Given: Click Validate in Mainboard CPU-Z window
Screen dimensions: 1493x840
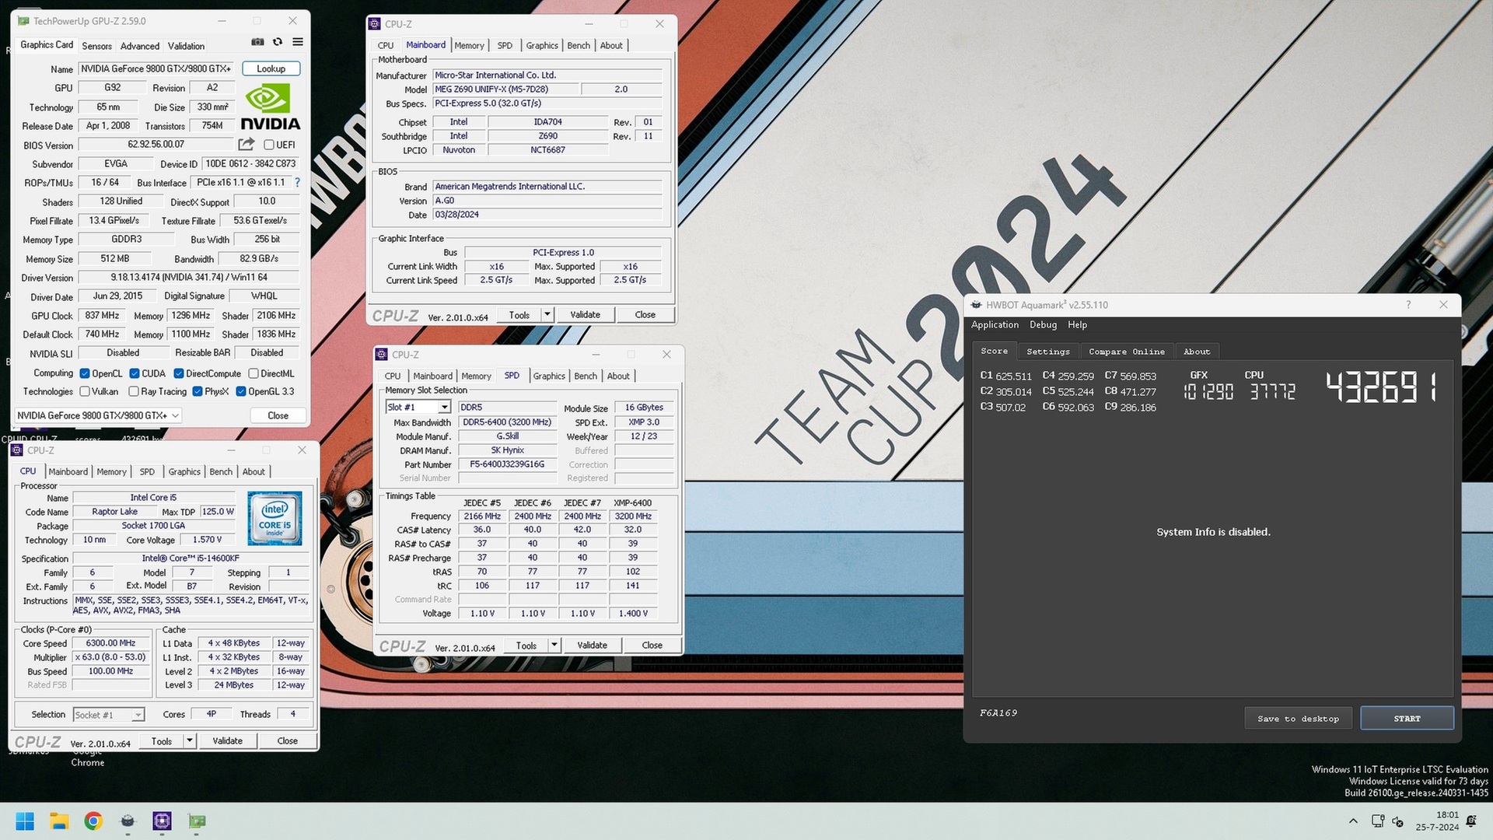Looking at the screenshot, I should pyautogui.click(x=585, y=315).
